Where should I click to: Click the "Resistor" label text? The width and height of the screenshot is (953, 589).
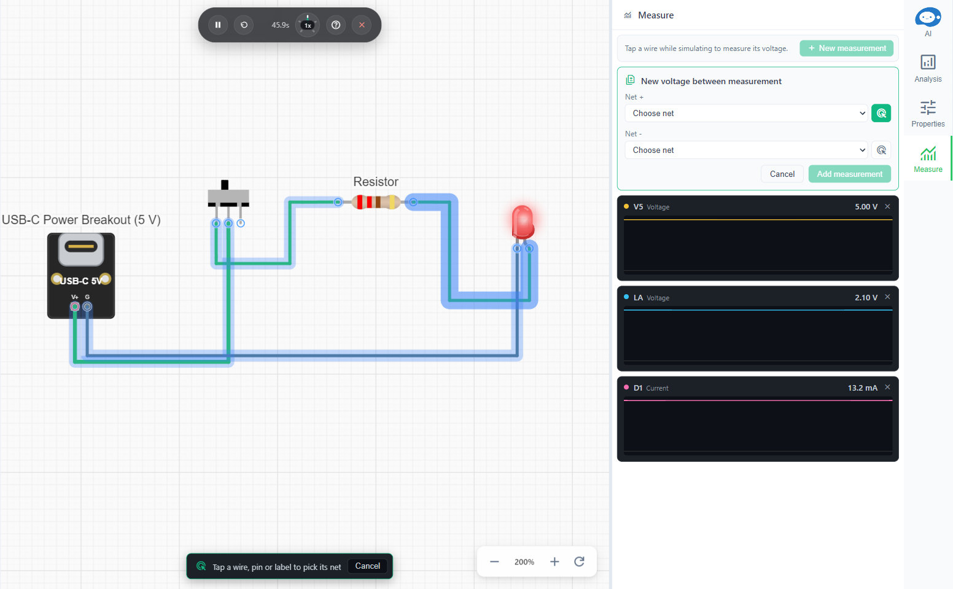coord(376,182)
